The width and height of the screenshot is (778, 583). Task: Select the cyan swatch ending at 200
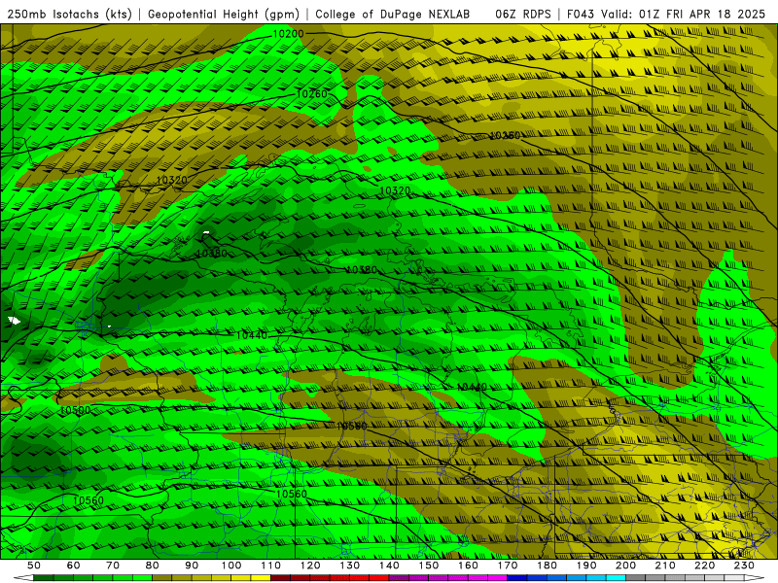pos(616,577)
